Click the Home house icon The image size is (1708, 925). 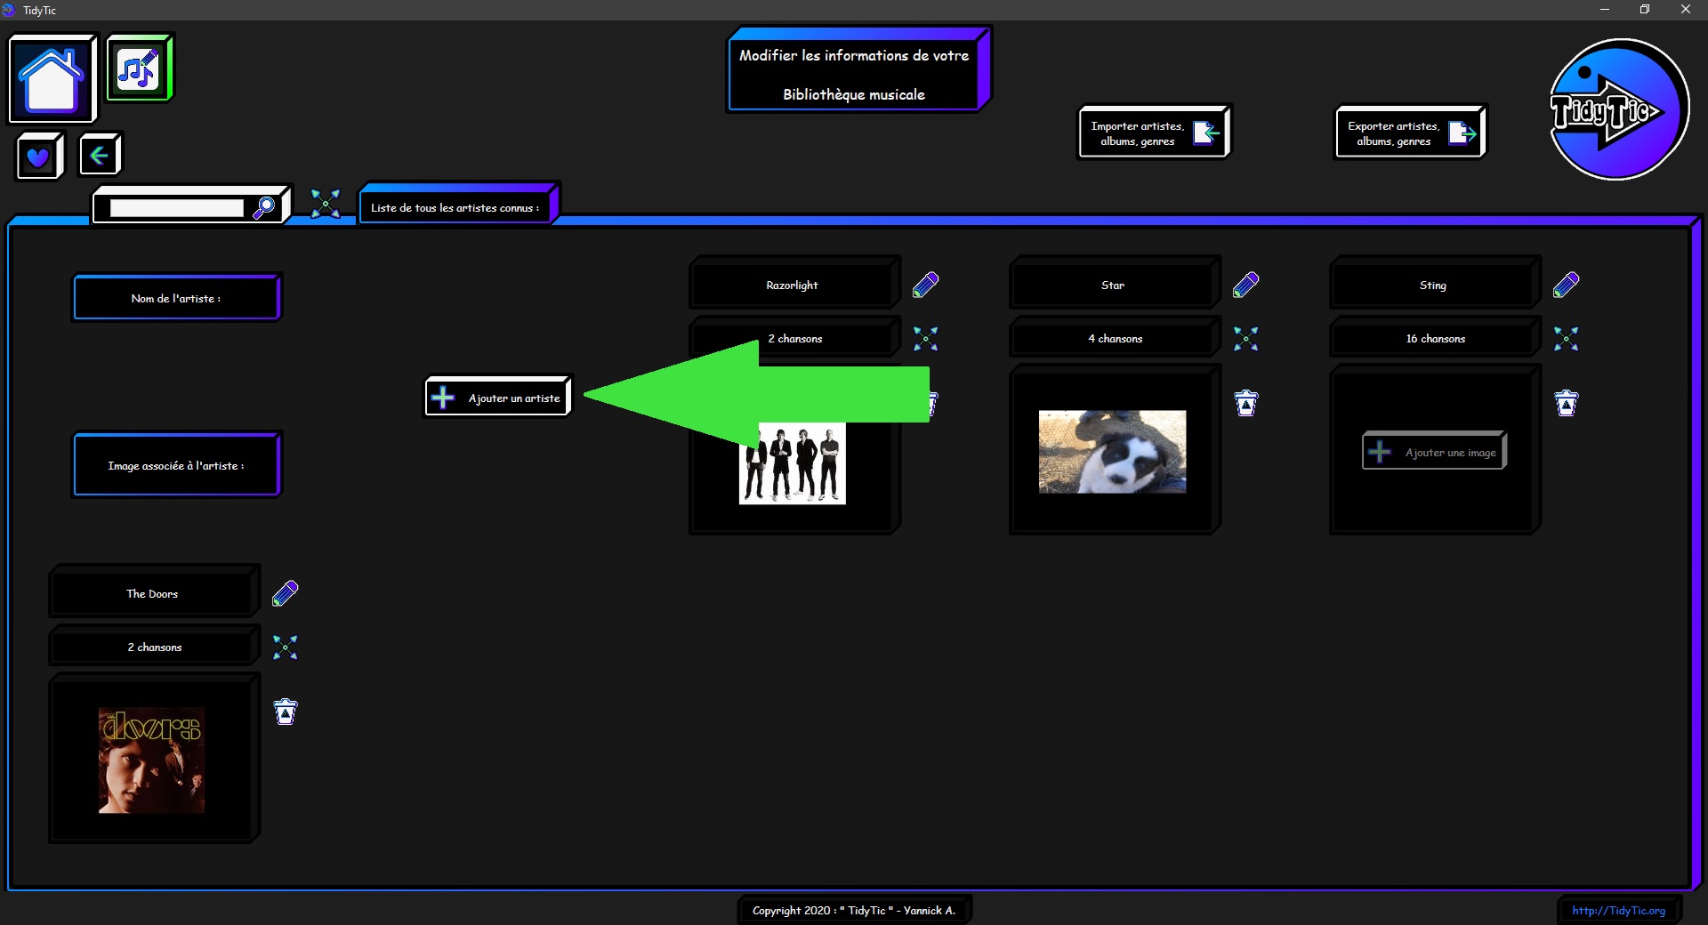point(52,79)
